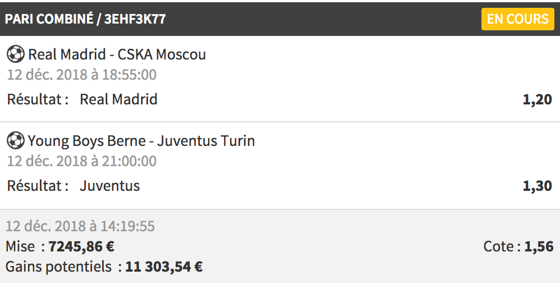
Task: Click the Gains potentiels amount 11 303,54 €
Action: coord(164,267)
